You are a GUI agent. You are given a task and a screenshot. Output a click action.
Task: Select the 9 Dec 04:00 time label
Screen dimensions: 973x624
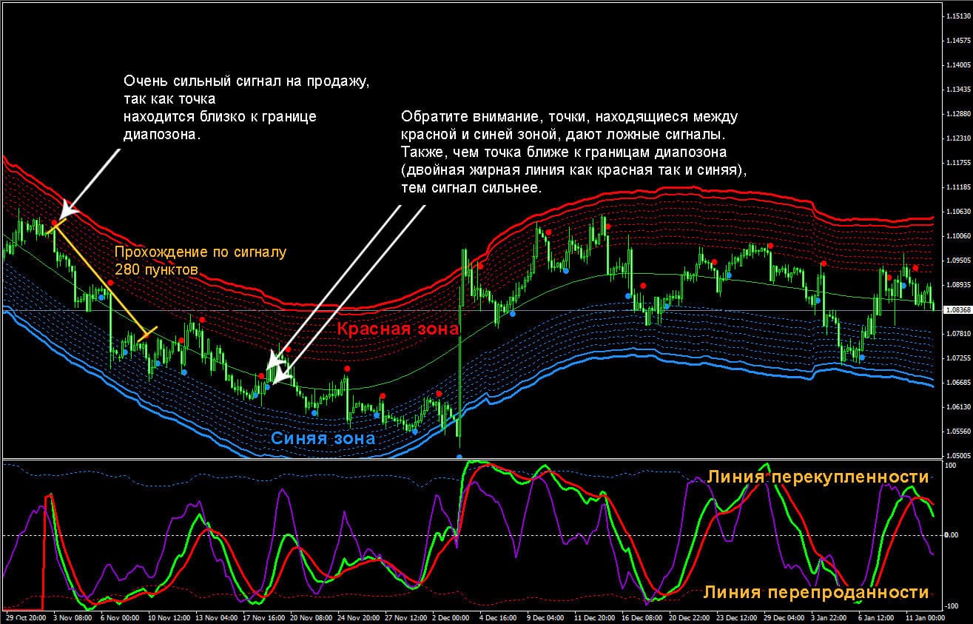click(x=547, y=617)
